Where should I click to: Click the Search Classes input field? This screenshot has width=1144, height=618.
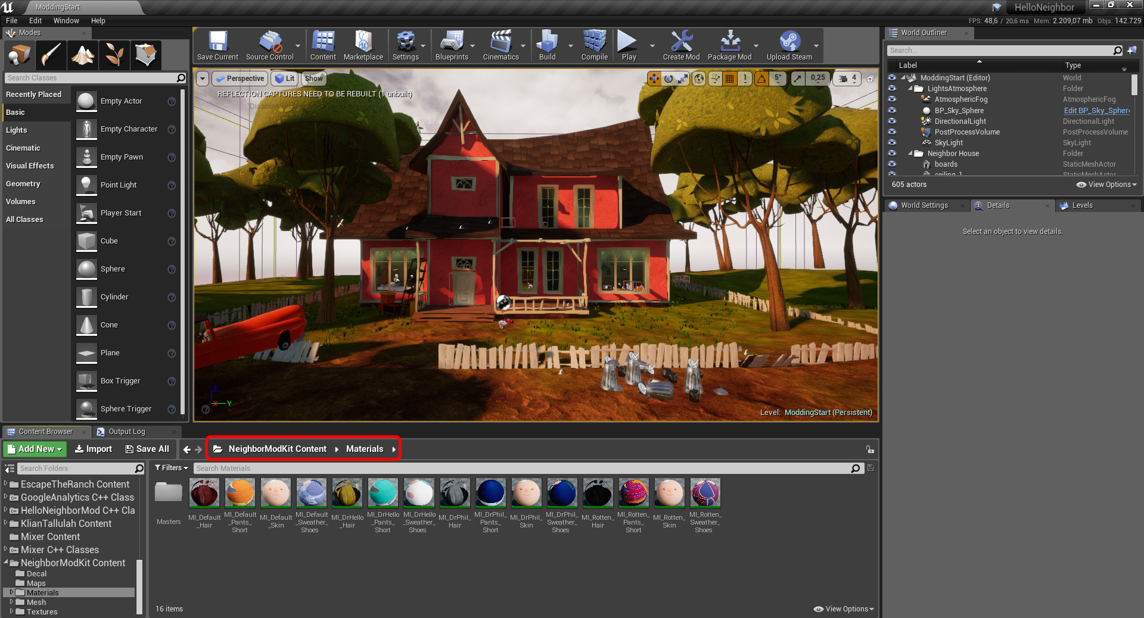(x=95, y=78)
